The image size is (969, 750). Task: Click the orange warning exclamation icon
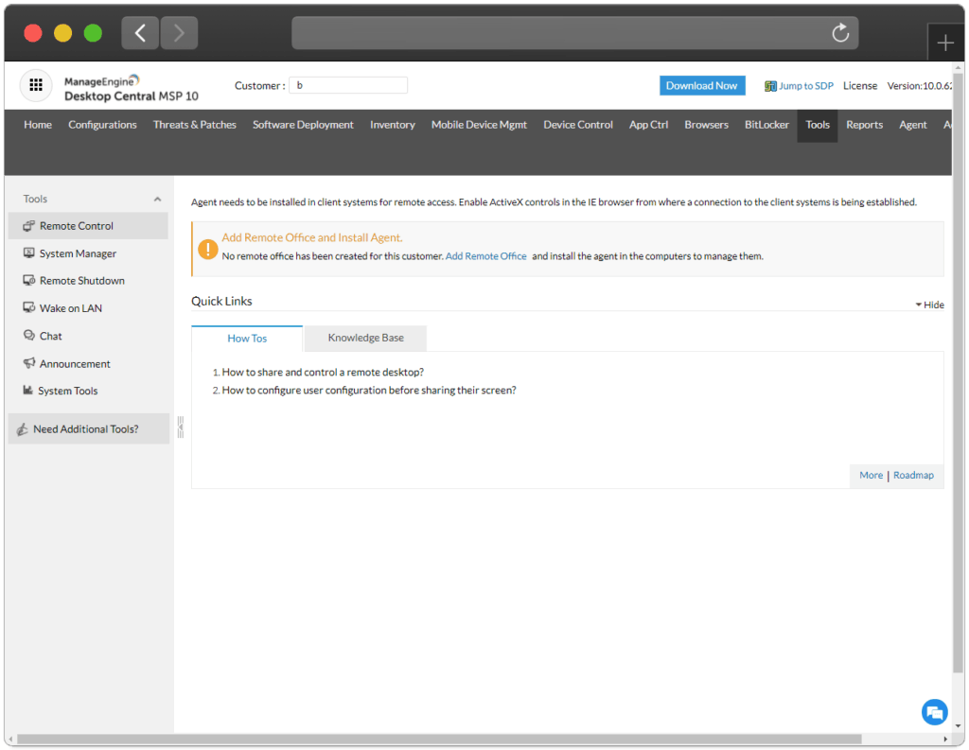click(207, 249)
